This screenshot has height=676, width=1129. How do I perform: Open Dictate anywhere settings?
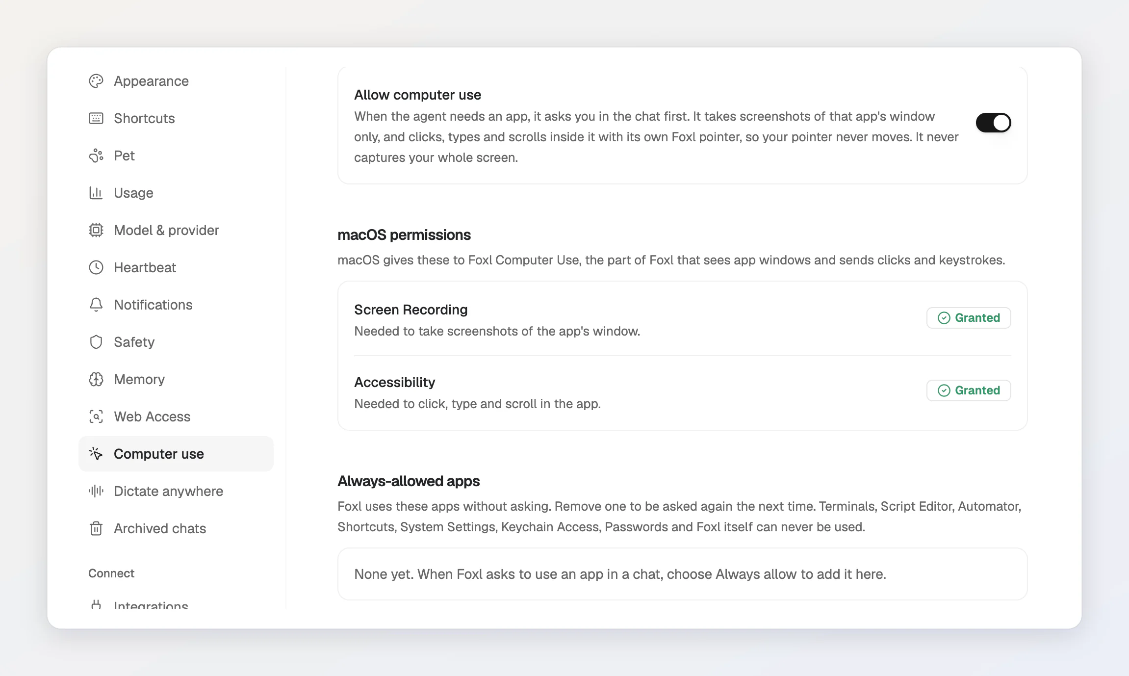pyautogui.click(x=176, y=491)
